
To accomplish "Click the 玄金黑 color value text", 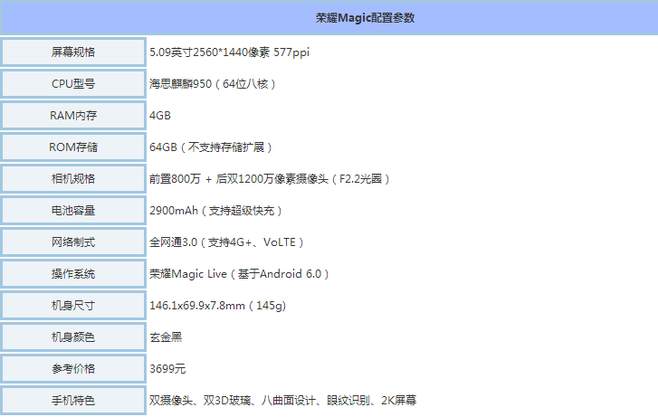I will click(x=166, y=337).
